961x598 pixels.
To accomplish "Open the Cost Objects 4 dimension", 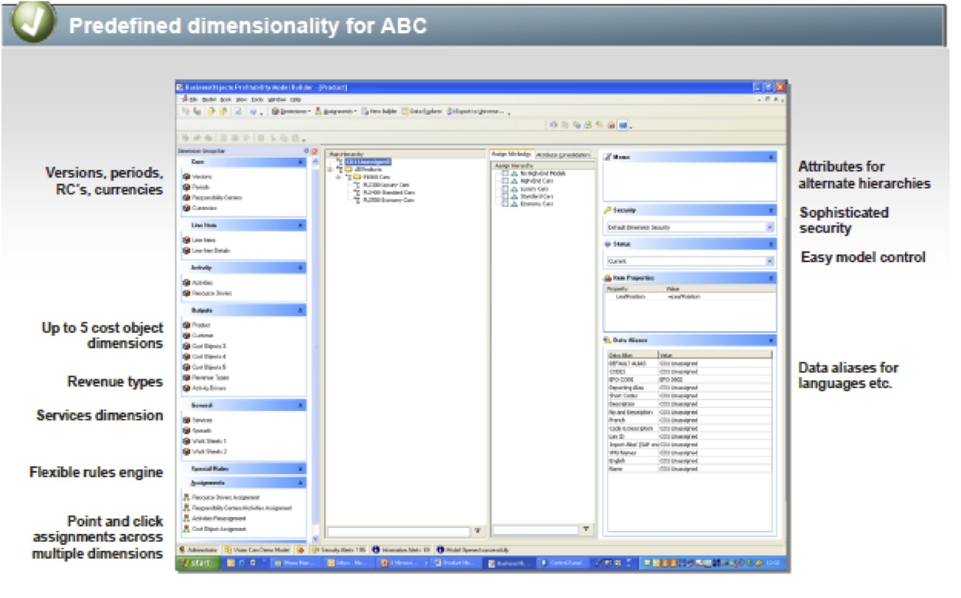I will click(x=204, y=356).
